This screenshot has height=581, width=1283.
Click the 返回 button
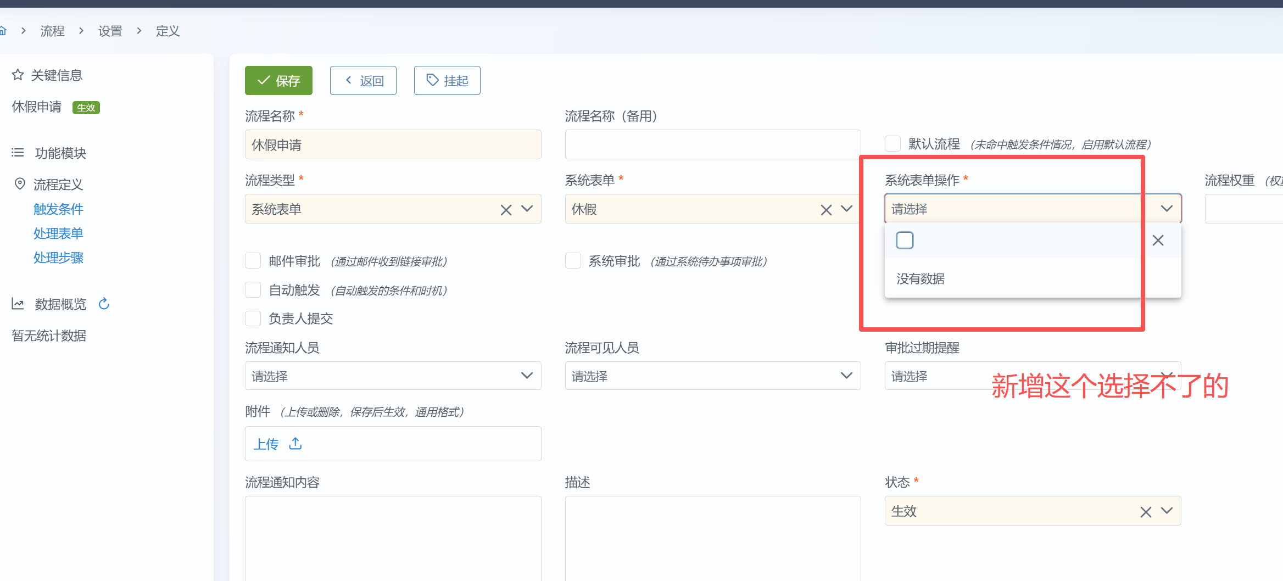(x=363, y=81)
